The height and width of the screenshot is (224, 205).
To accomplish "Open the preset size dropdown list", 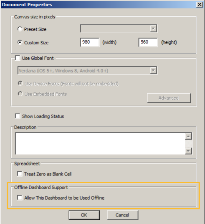I will (153, 28).
